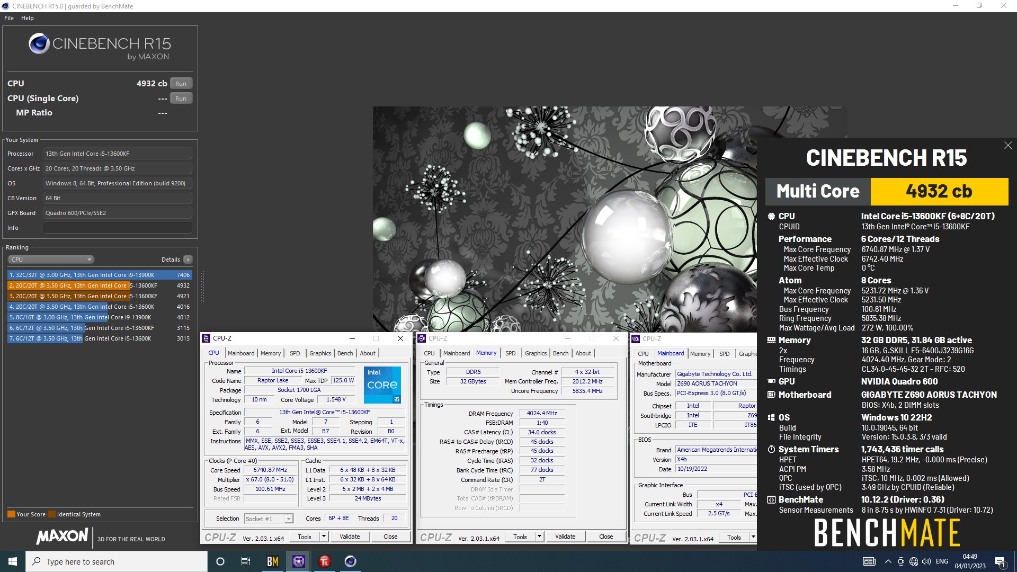
Task: Open Task View on taskbar
Action: (x=246, y=561)
